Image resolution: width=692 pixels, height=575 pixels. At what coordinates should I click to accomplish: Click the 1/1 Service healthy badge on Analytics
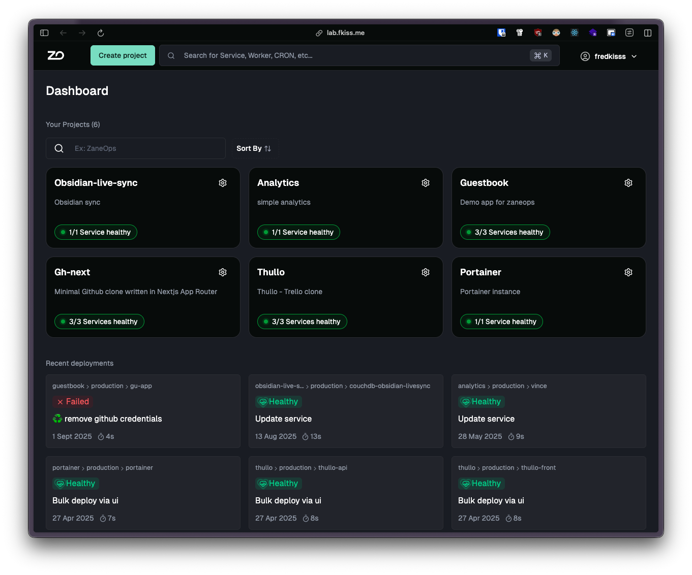coord(298,232)
